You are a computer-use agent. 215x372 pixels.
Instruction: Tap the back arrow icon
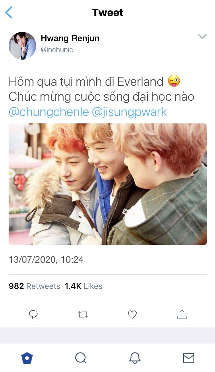tap(9, 13)
